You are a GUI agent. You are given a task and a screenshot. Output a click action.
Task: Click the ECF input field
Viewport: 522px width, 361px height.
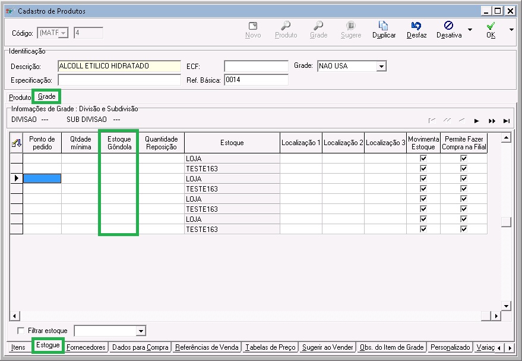point(256,67)
